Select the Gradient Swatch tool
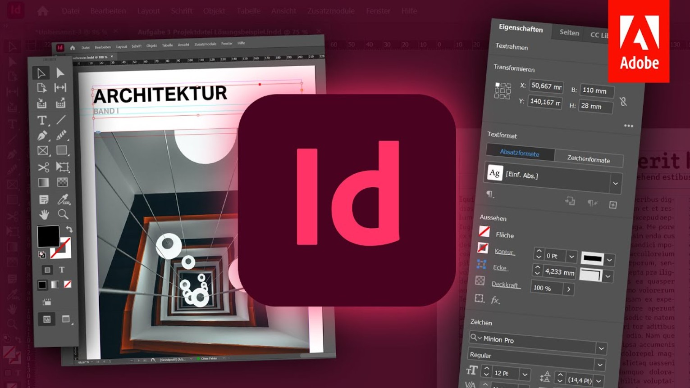The height and width of the screenshot is (388, 690). click(x=43, y=182)
